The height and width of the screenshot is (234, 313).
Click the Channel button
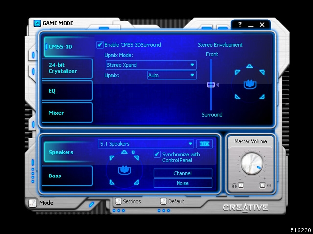(182, 173)
